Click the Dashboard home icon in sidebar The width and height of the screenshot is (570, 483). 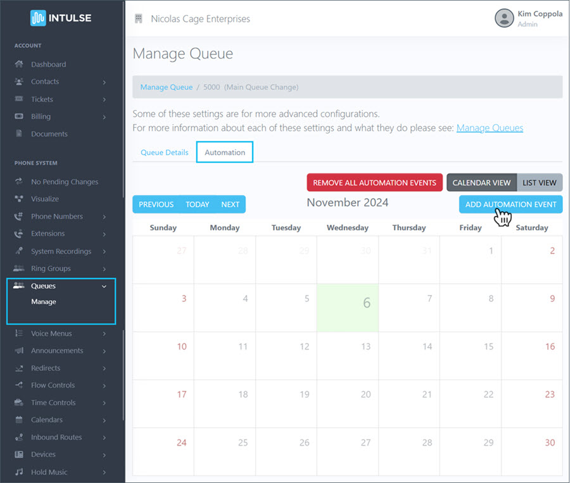(19, 65)
